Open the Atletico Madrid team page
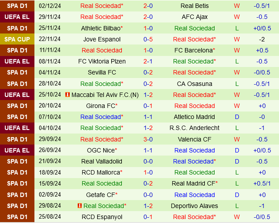 point(194,117)
